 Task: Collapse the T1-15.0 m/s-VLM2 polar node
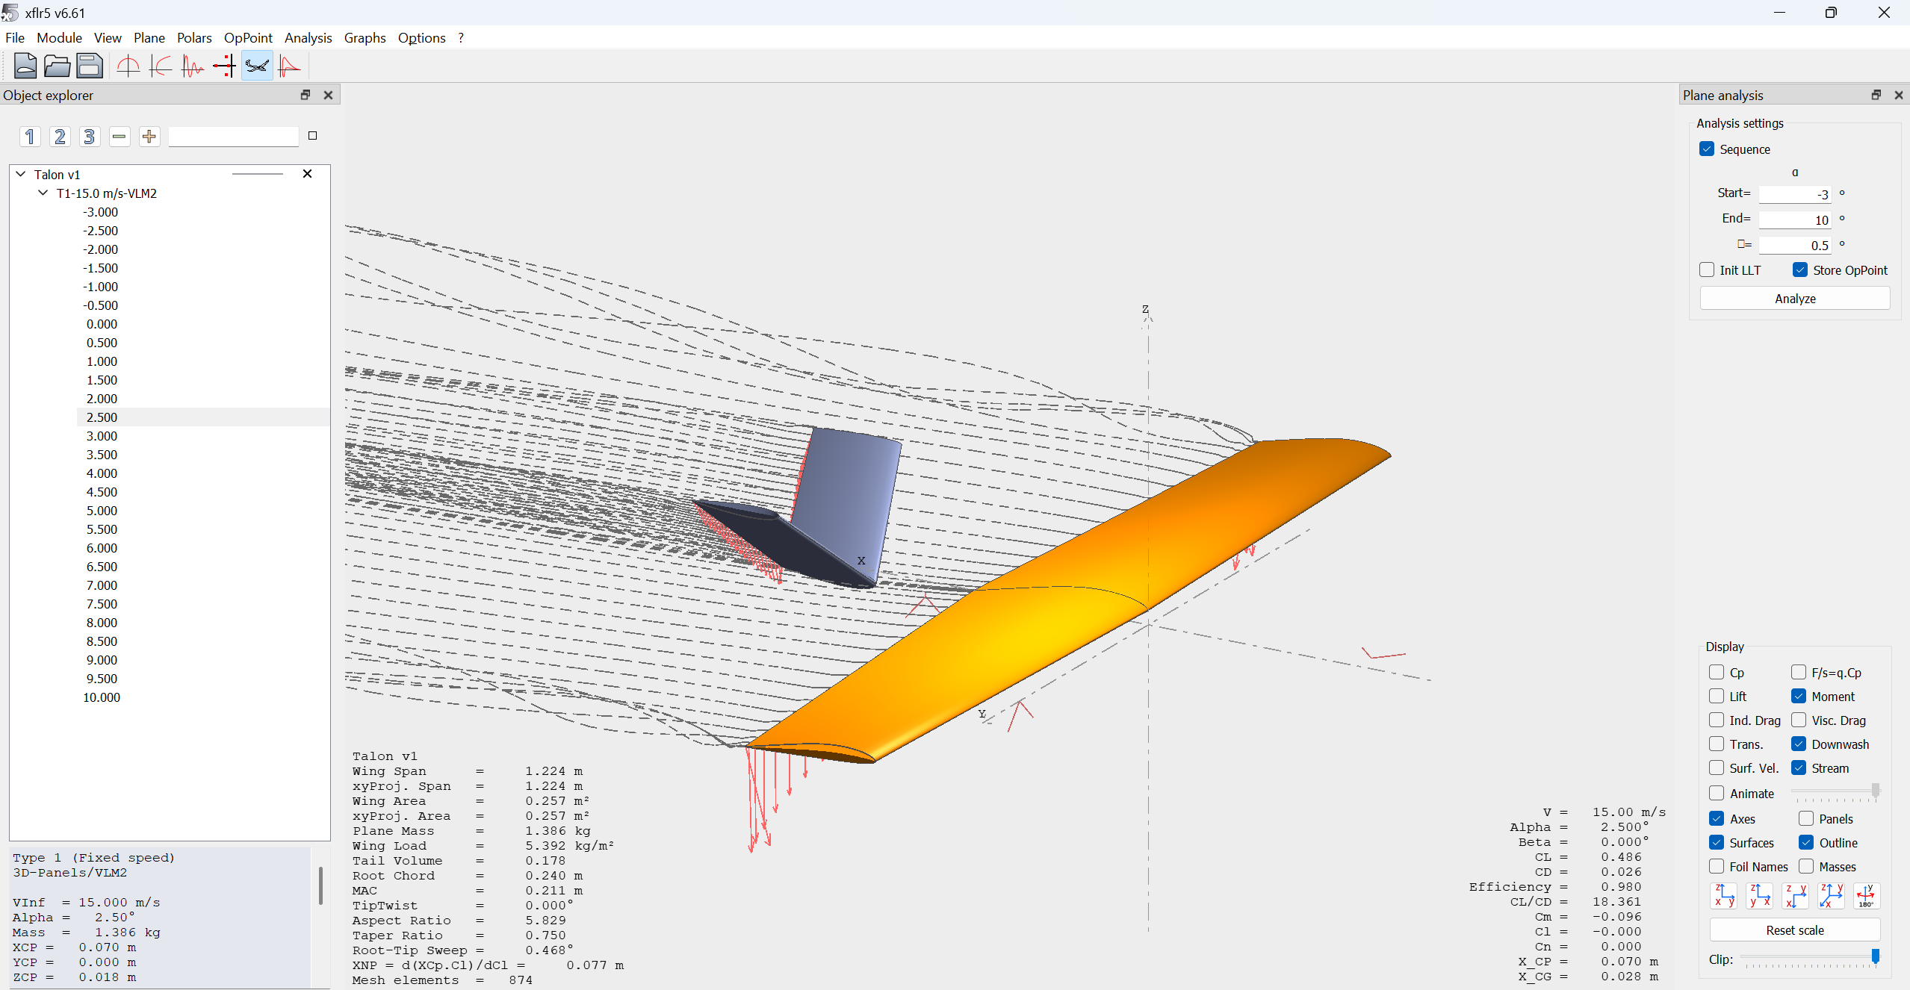click(x=43, y=193)
